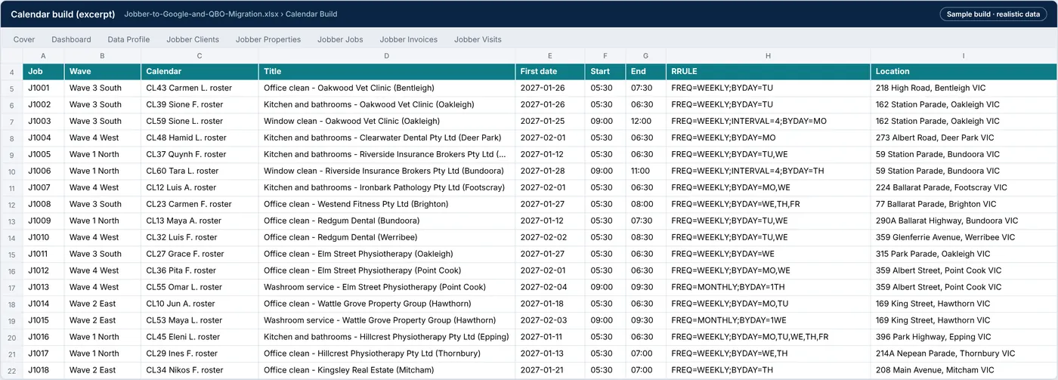Switch to the Jobber Jobs tab

[340, 39]
